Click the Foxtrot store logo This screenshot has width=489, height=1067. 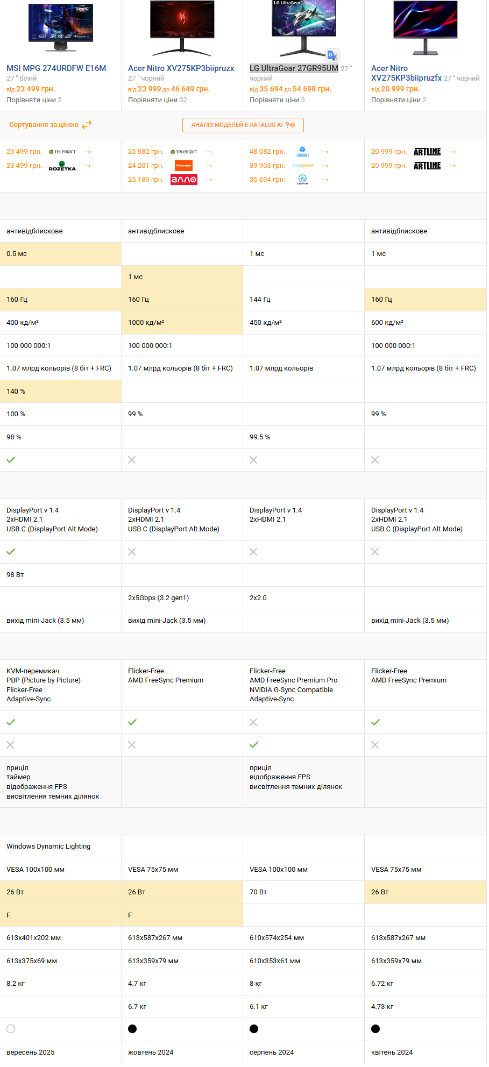pyautogui.click(x=184, y=166)
